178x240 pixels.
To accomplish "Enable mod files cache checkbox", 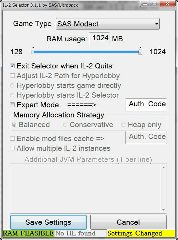I will point(12,139).
